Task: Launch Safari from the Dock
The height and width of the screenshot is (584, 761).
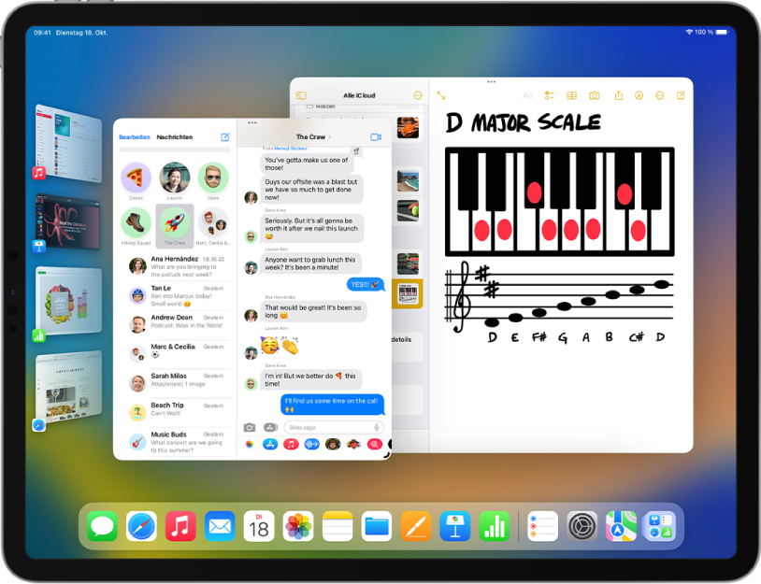Action: click(x=140, y=525)
